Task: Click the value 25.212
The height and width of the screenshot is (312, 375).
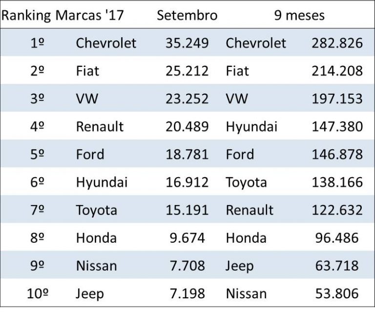Action: 187,71
